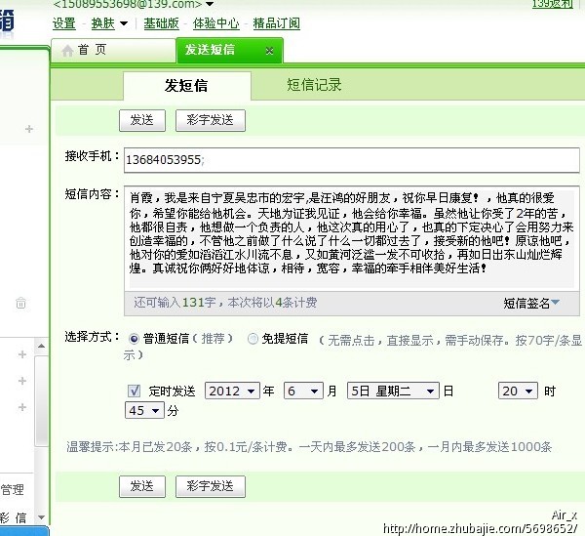
Task: Click the top 彩字发送 button
Action: (211, 120)
